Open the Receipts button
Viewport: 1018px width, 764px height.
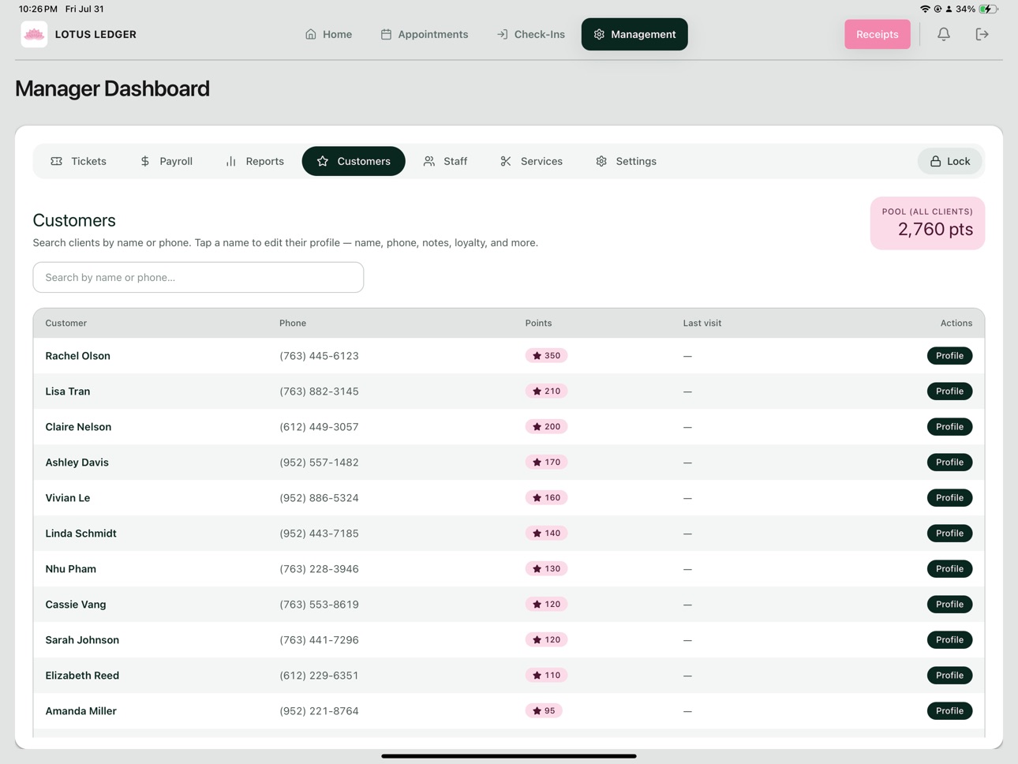[x=878, y=34]
